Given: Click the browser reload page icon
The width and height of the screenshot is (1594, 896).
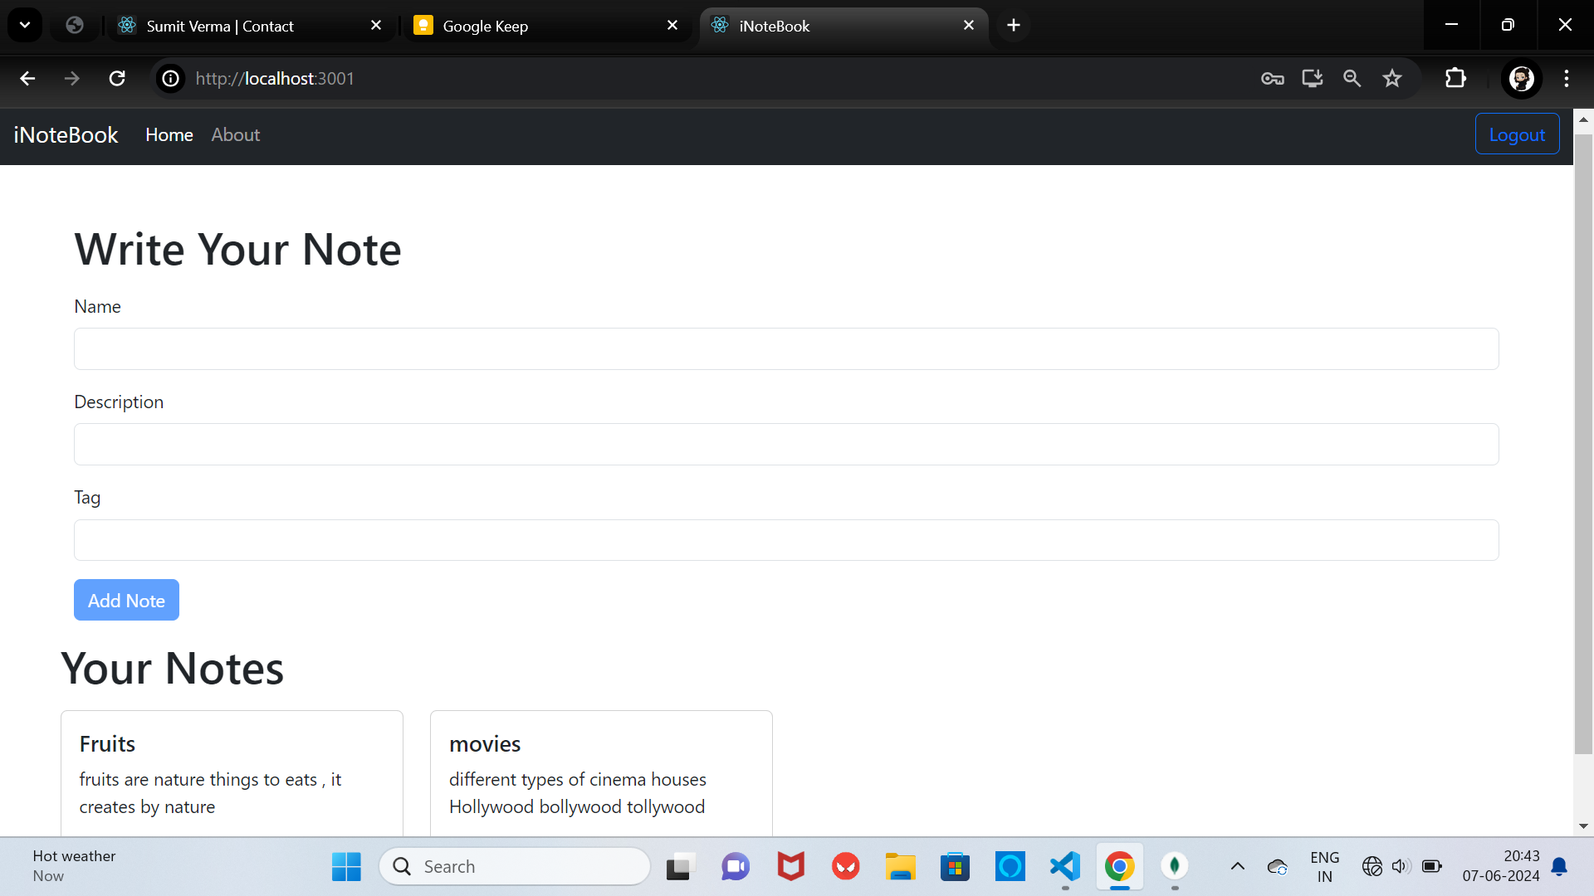Looking at the screenshot, I should coord(117,78).
